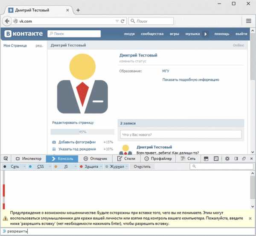256x236 pixels.
Task: Click the element picker icon in devtools
Action: [x=6, y=158]
